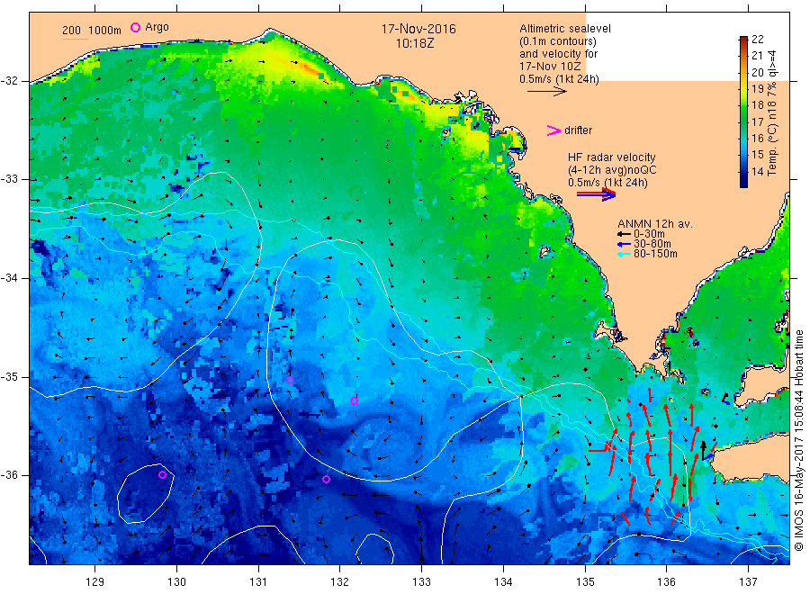Image resolution: width=810 pixels, height=594 pixels.
Task: Click the magenta drifter legend symbol
Action: 553,130
